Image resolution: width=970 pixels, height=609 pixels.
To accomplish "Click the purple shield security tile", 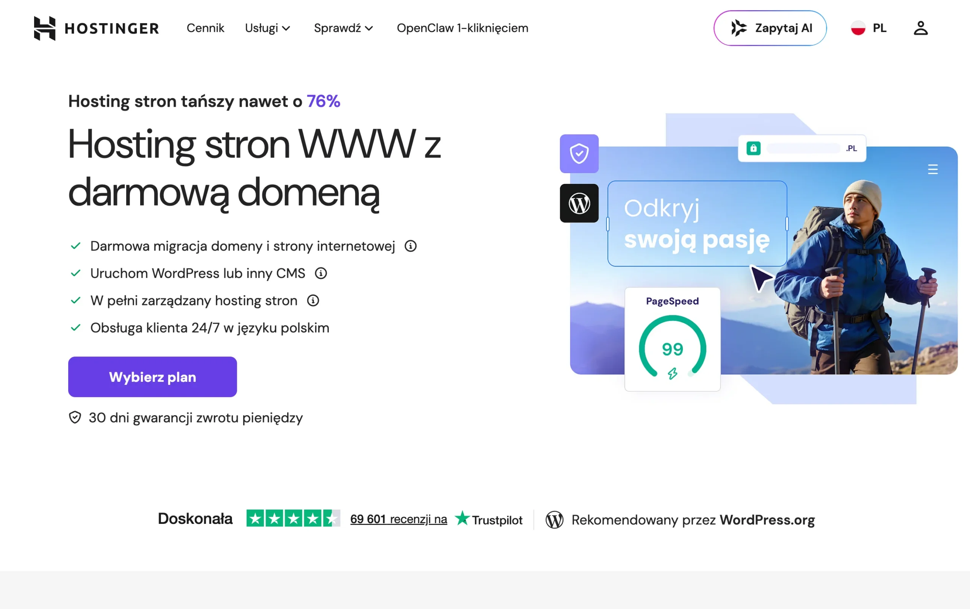I will pos(579,154).
